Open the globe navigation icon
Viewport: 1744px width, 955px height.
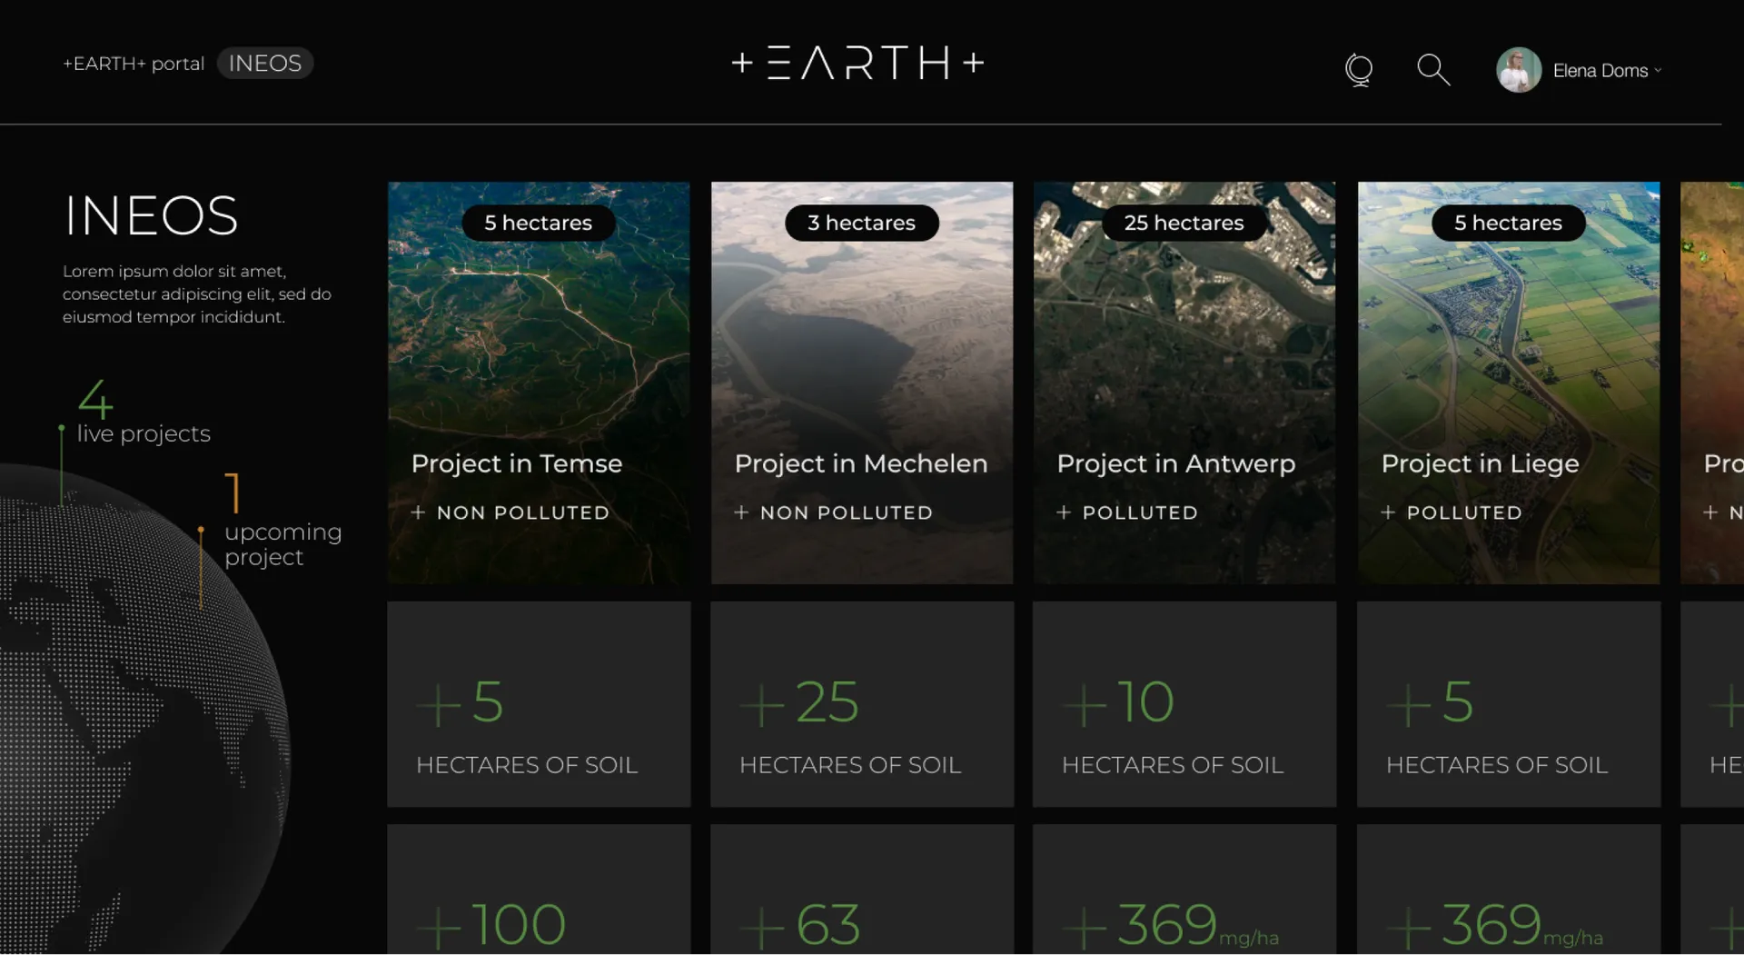pyautogui.click(x=1358, y=69)
